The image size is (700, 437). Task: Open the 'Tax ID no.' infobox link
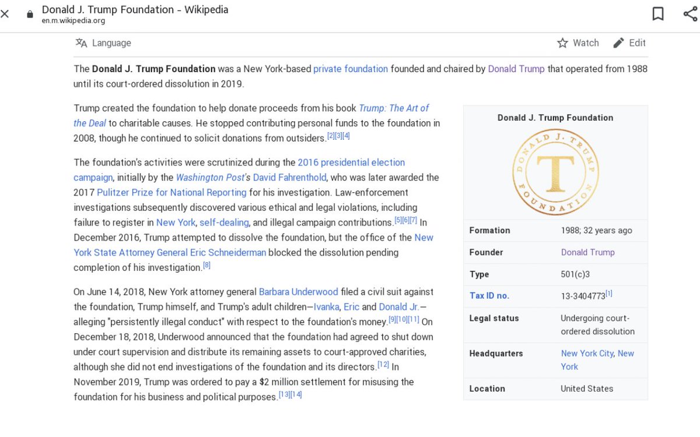(489, 295)
